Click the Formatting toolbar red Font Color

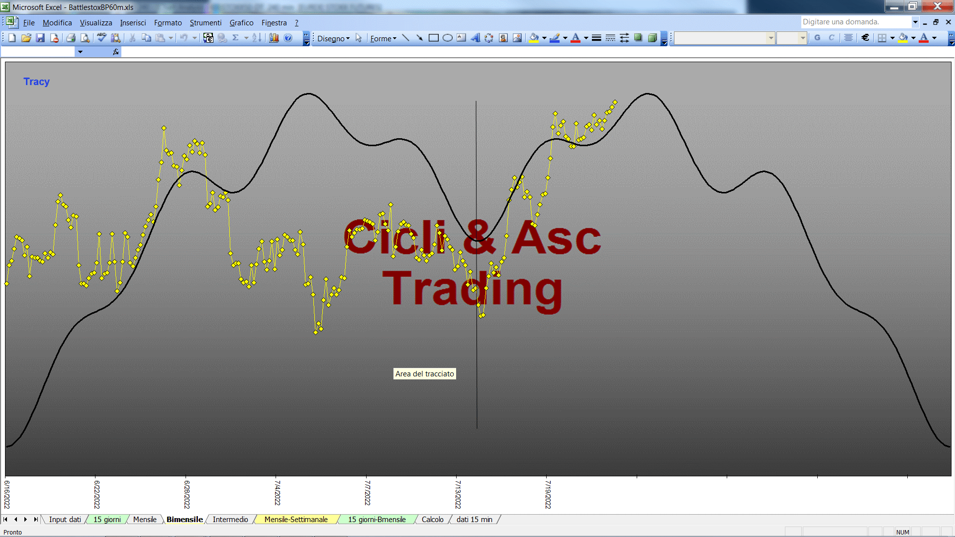tap(924, 38)
